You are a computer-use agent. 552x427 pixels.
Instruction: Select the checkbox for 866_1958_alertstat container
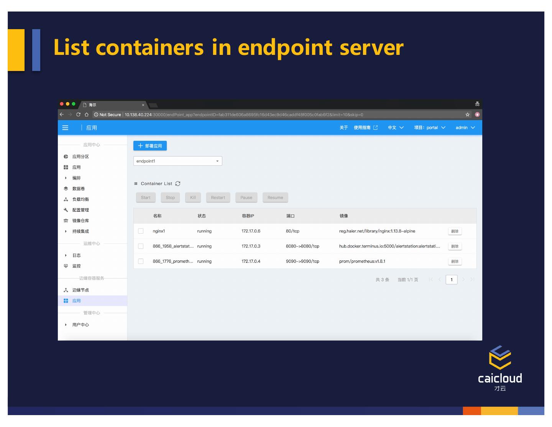point(141,246)
